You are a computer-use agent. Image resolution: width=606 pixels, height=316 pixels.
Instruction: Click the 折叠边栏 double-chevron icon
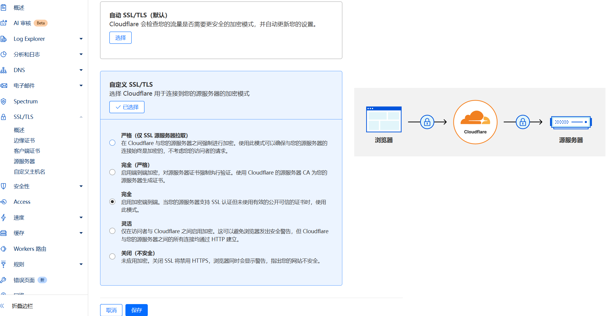point(2,306)
